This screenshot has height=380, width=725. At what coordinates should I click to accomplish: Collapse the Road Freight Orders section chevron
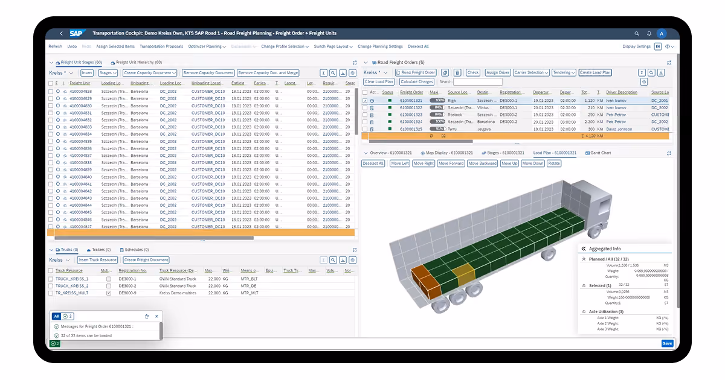click(x=366, y=62)
